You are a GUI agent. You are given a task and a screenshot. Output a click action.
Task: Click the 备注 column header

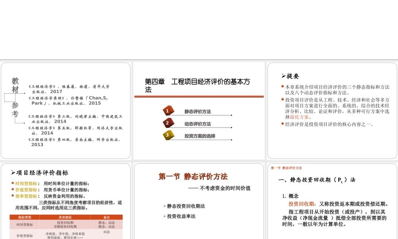click(x=107, y=217)
